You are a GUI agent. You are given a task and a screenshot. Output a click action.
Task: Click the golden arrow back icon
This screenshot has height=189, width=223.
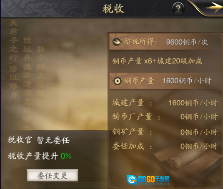coord(213,7)
